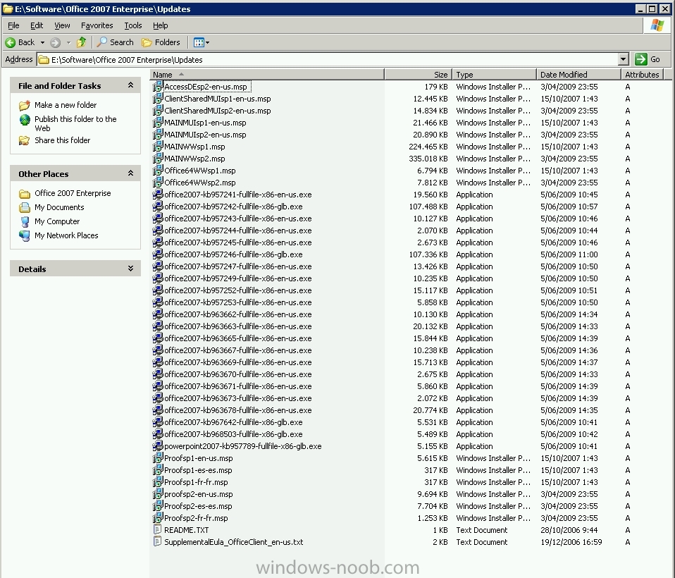Screen dimensions: 675x578
Task: Open the My Documents link
Action: coord(59,207)
